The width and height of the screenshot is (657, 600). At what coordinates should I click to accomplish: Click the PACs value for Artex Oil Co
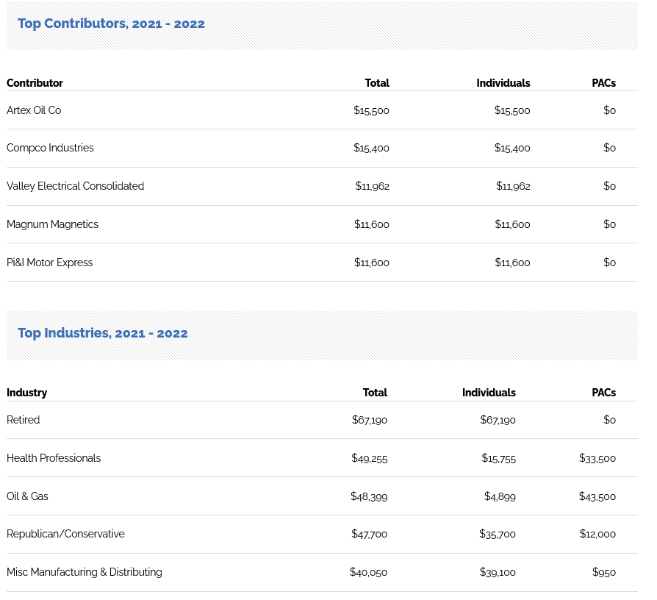(610, 110)
